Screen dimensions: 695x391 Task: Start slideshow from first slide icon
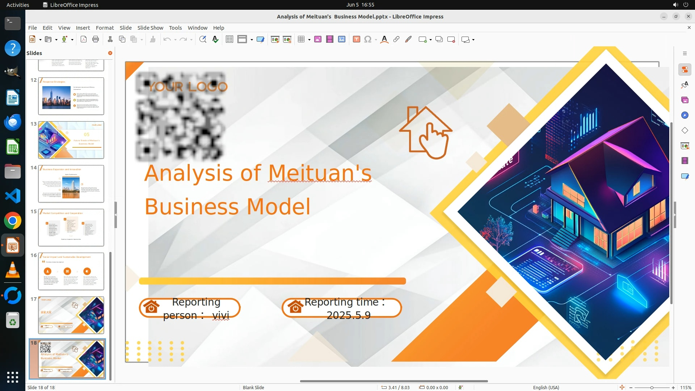tap(275, 39)
